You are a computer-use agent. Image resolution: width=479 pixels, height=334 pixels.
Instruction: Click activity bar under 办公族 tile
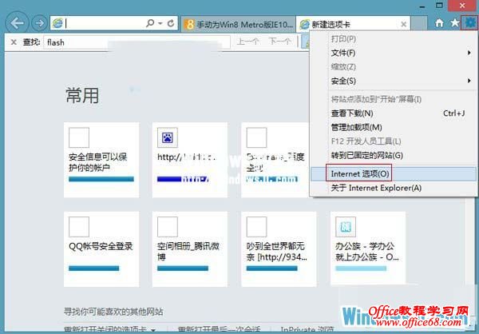pyautogui.click(x=361, y=268)
